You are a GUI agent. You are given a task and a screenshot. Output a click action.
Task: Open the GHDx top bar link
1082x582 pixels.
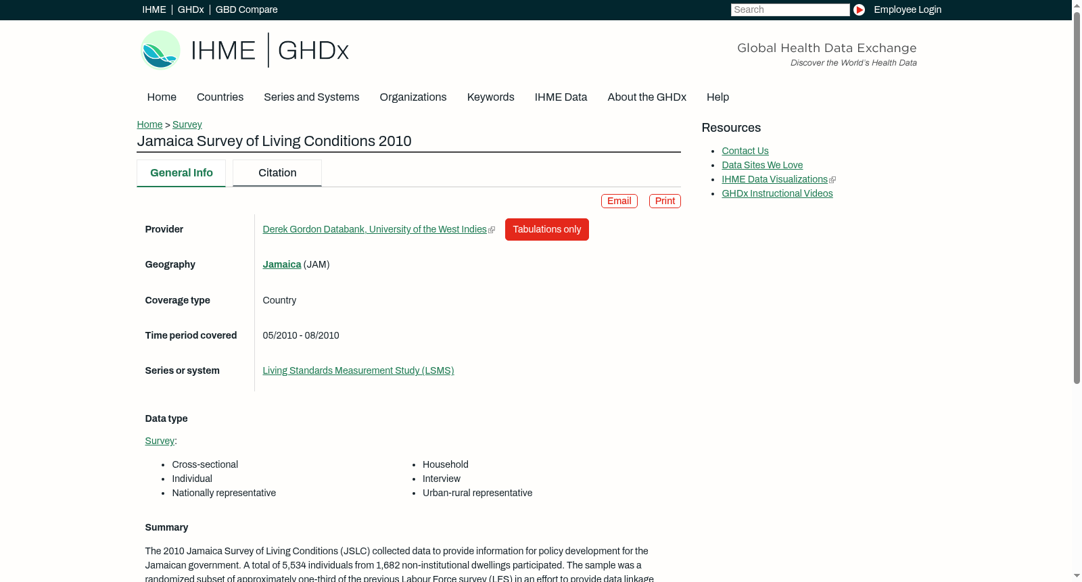(x=191, y=9)
